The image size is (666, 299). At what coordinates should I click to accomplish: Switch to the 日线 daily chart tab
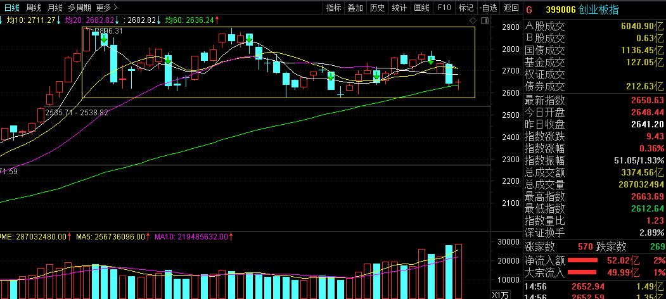coord(12,8)
